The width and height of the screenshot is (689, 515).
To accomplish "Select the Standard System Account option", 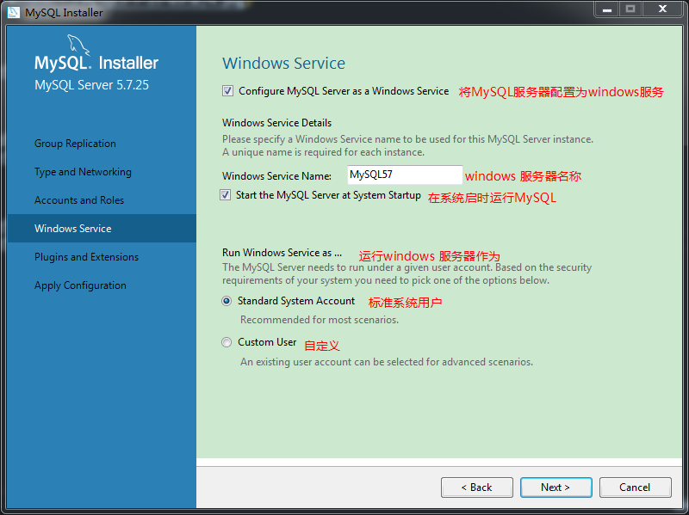I will [x=227, y=302].
